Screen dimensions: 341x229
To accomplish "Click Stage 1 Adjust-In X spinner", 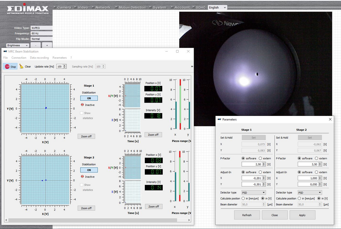I will 264,178.
